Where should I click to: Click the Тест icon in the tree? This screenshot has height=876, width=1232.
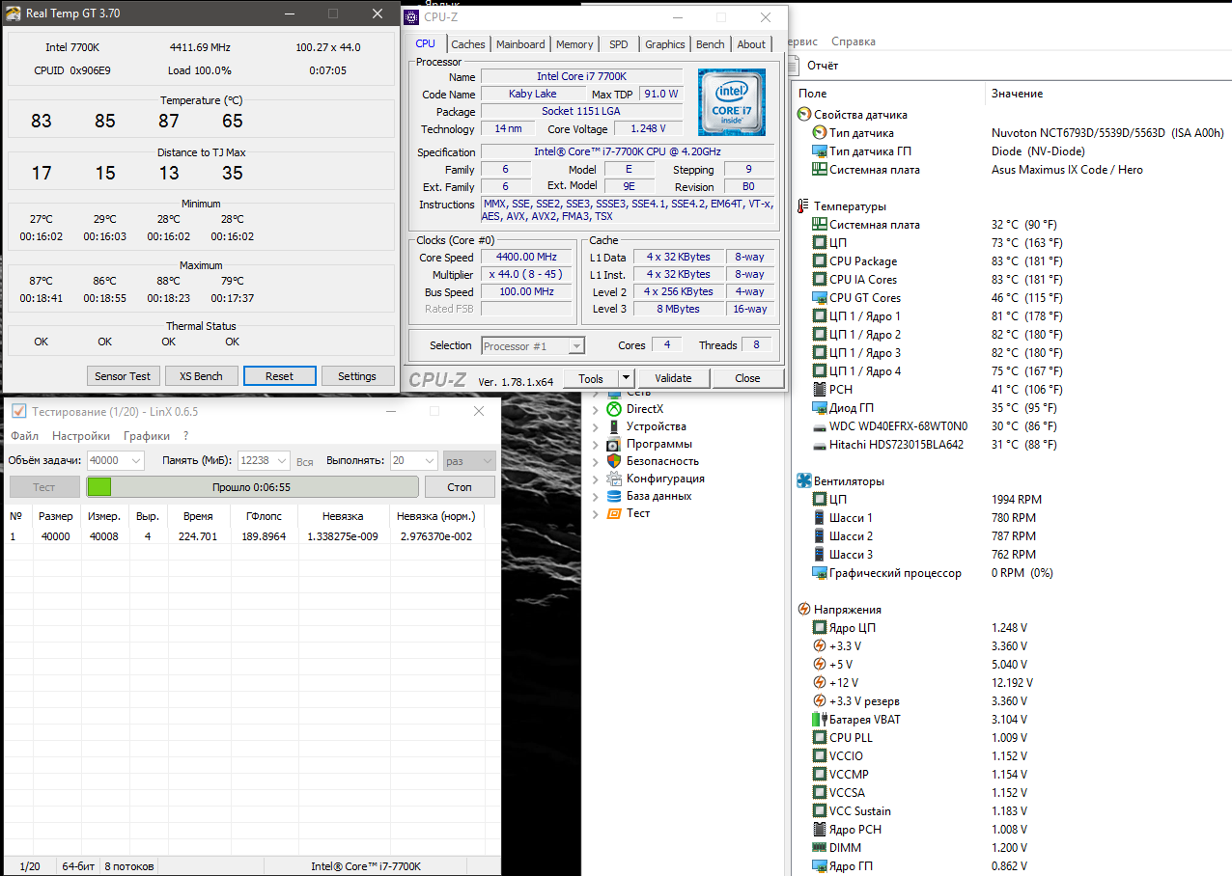point(612,513)
